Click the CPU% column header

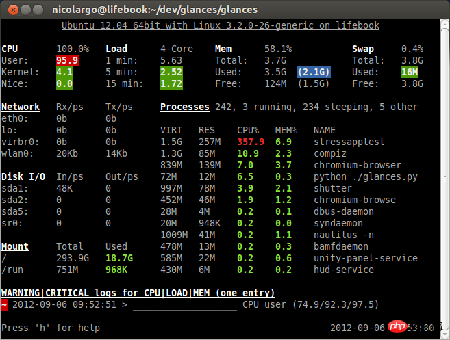point(248,130)
